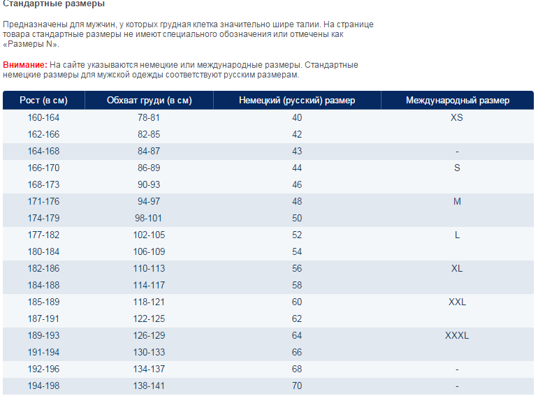Select chest value '90-93'

tap(149, 185)
